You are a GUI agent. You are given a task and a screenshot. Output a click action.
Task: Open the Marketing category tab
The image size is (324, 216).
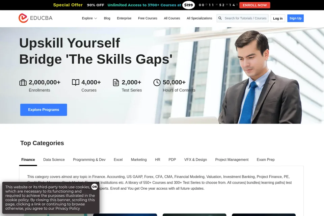coord(139,160)
